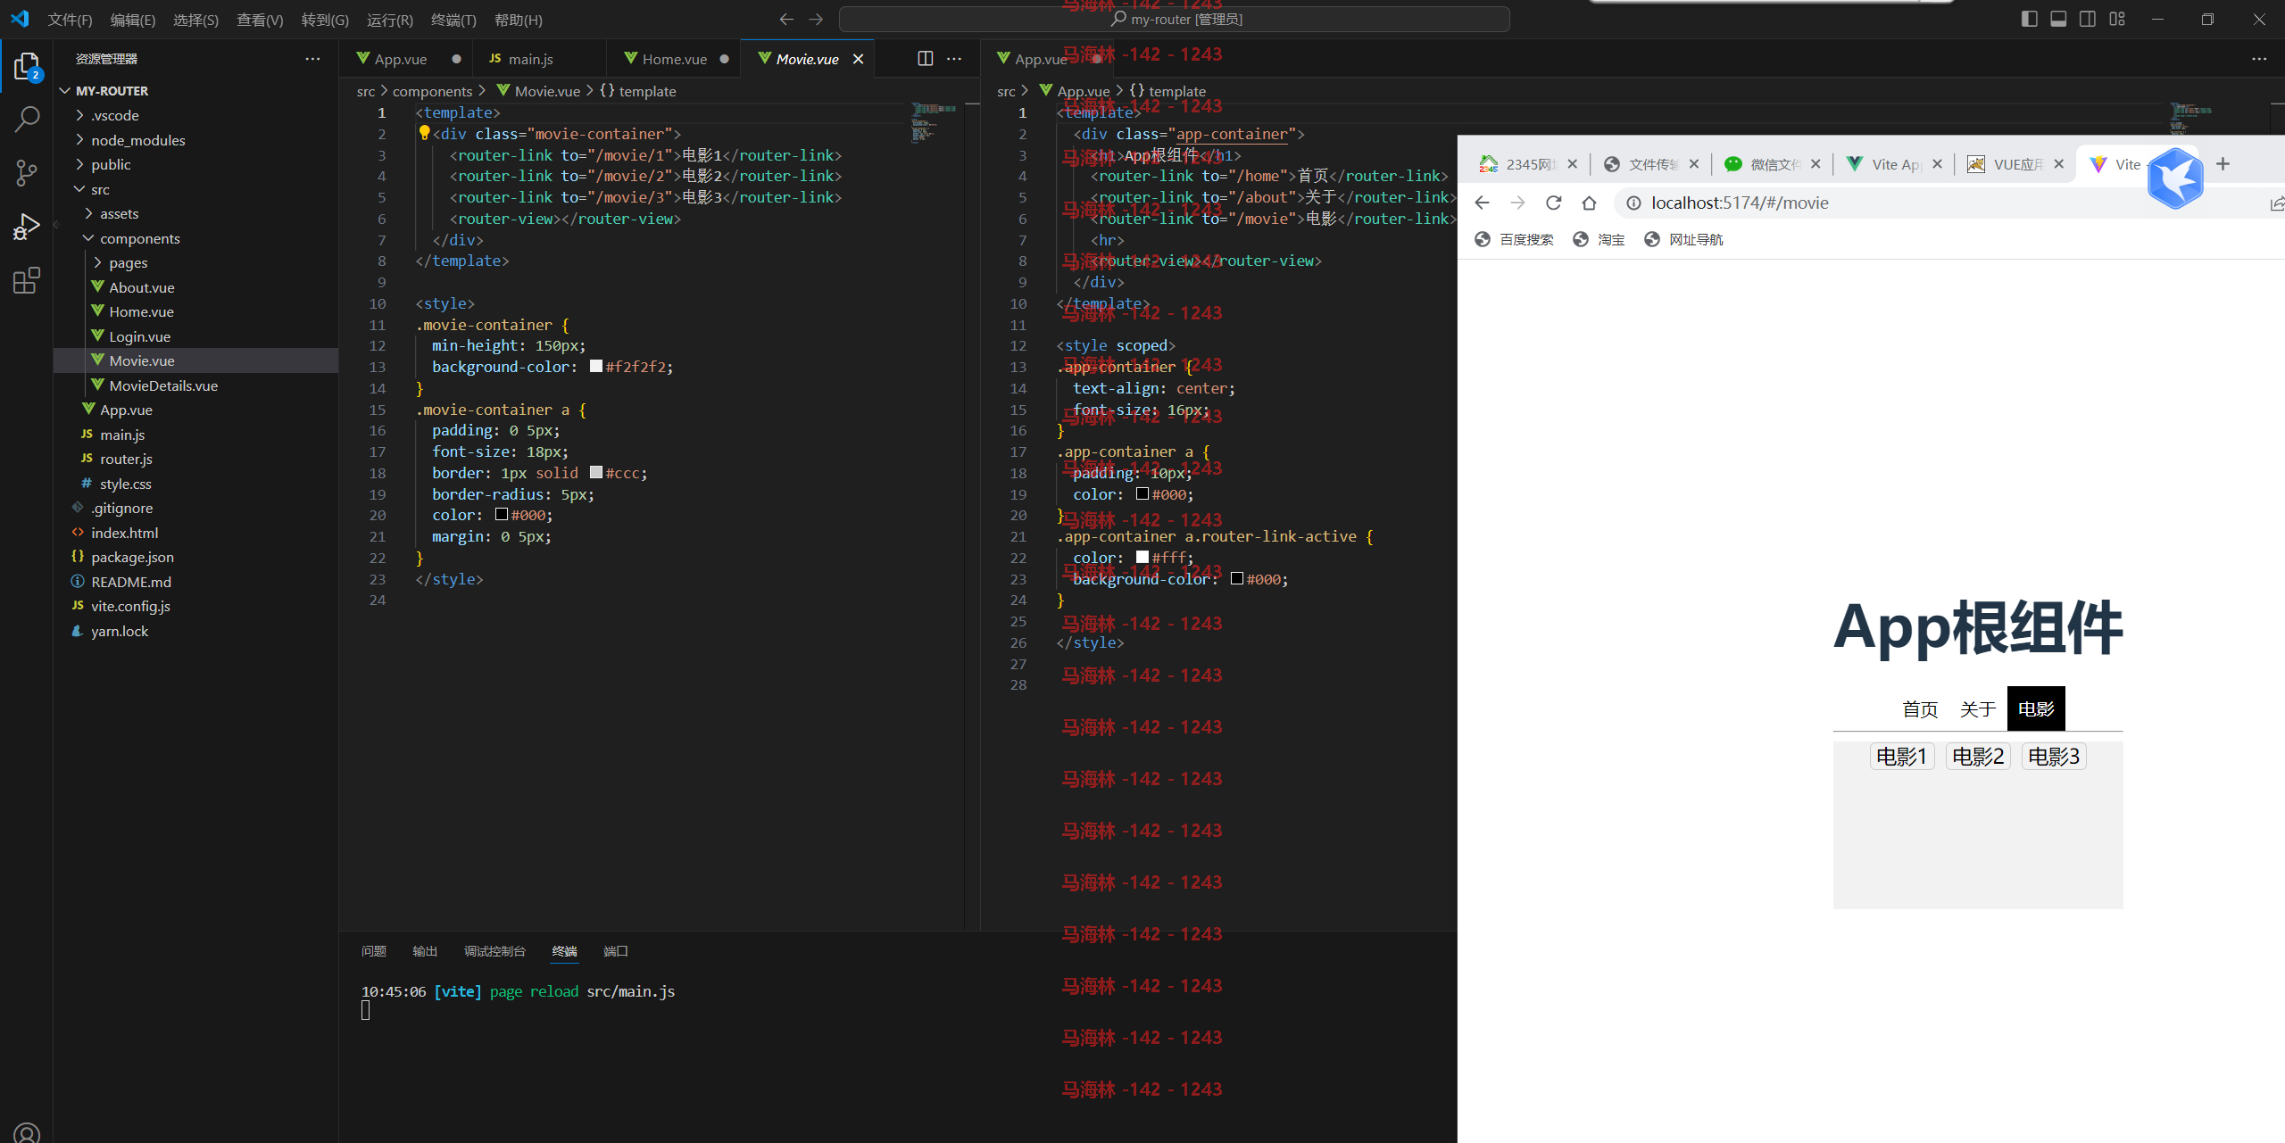Open the Source Control view
This screenshot has width=2285, height=1143.
[x=27, y=172]
